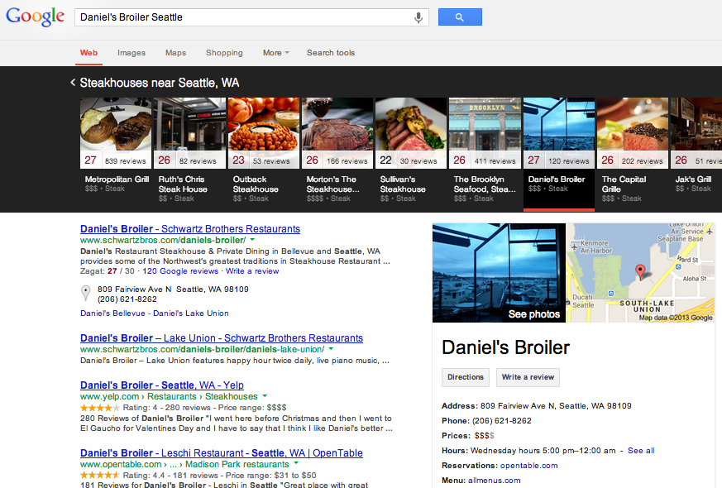The image size is (722, 488).
Task: Expand the More search menu
Action: click(x=275, y=53)
